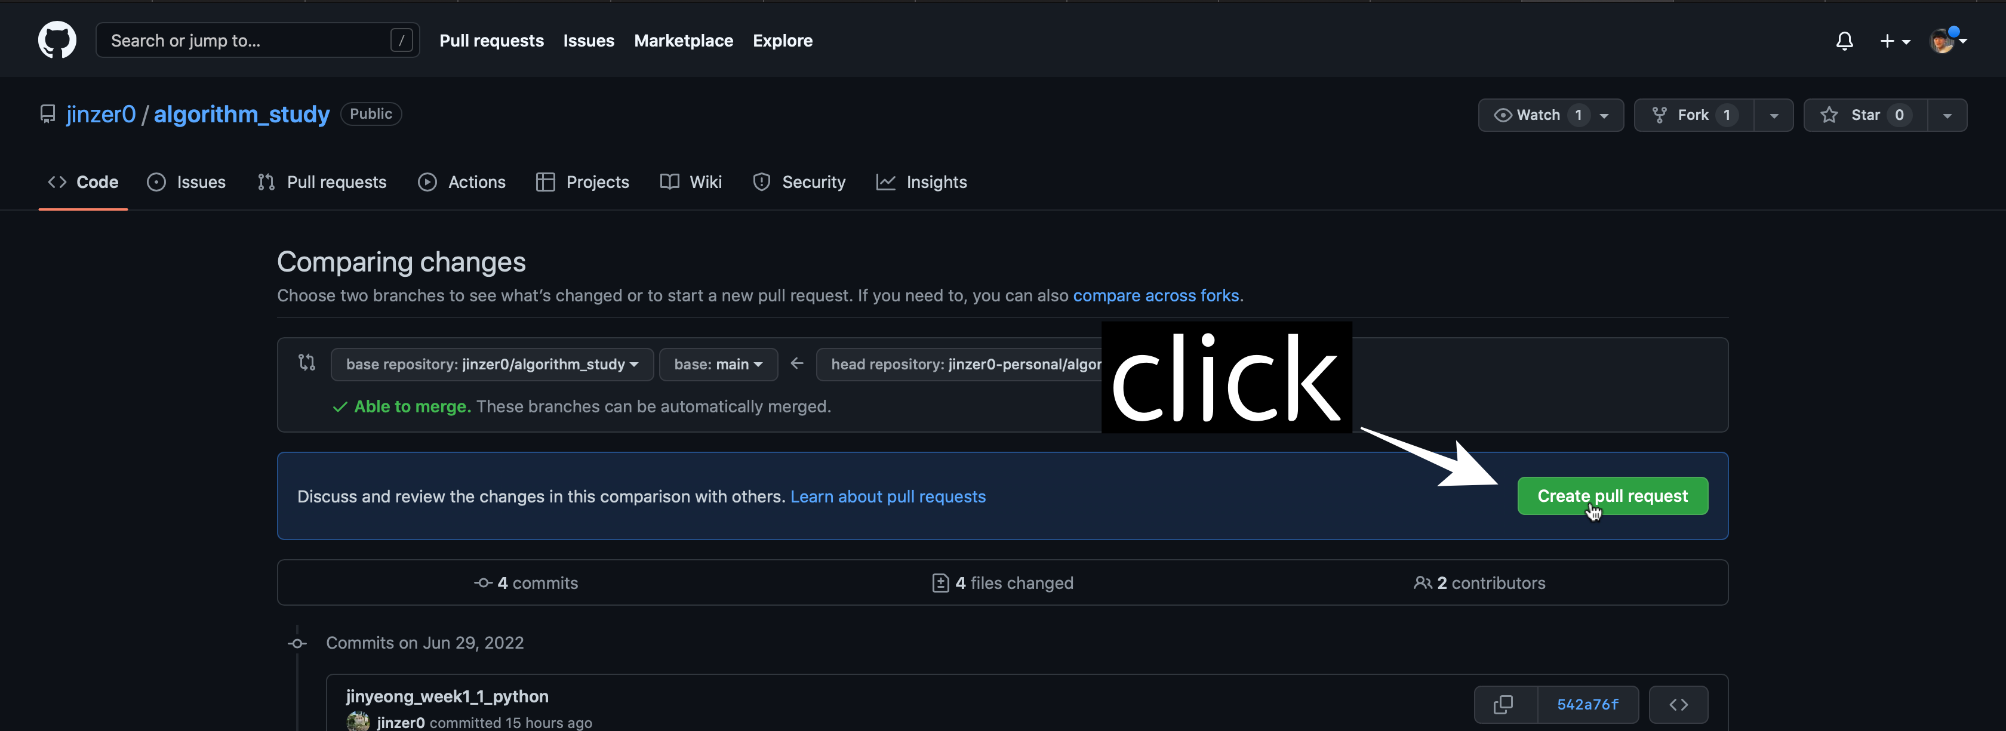This screenshot has width=2006, height=731.
Task: Open the base main branch selector
Action: click(x=717, y=365)
